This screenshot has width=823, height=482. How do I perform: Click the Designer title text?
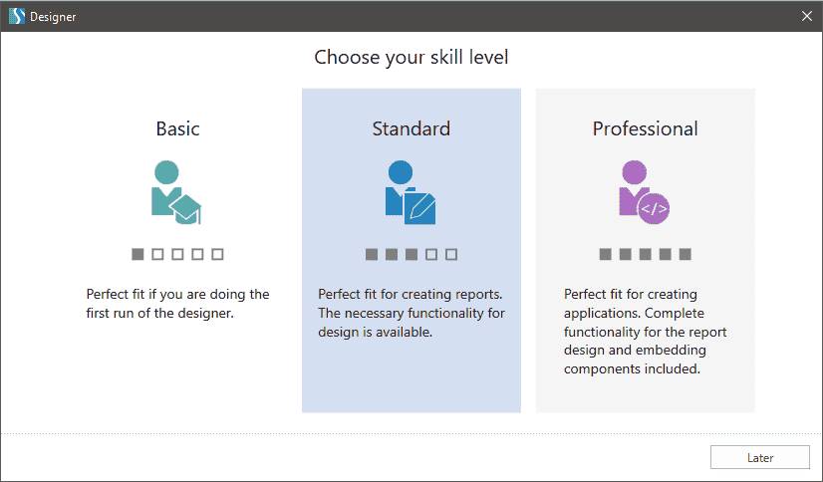coord(53,17)
